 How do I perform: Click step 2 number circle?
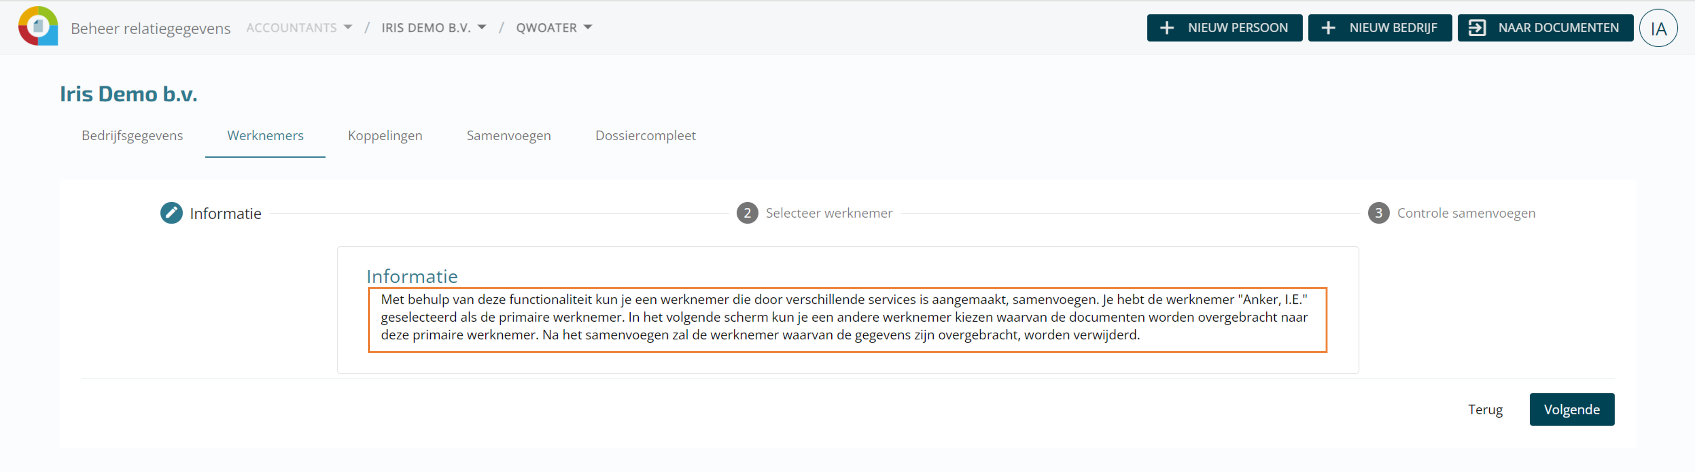(747, 213)
